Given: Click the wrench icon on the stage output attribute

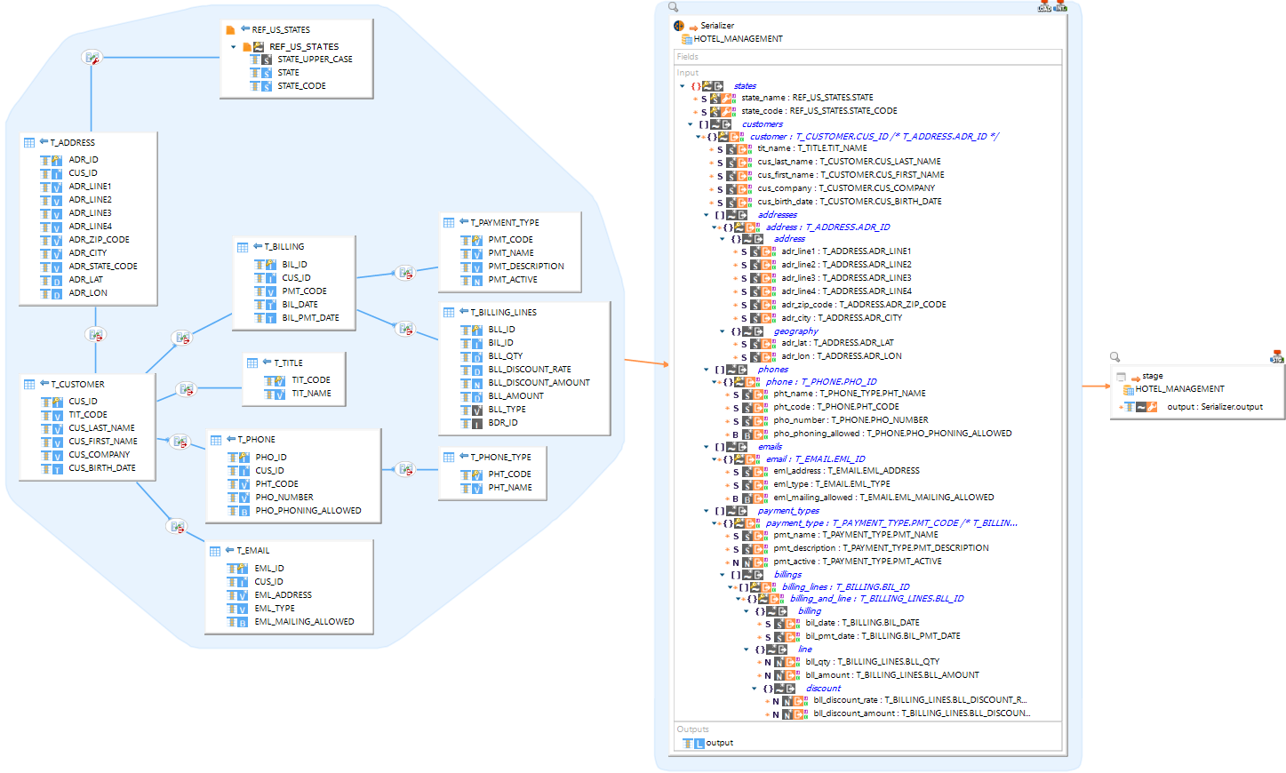Looking at the screenshot, I should 1151,406.
